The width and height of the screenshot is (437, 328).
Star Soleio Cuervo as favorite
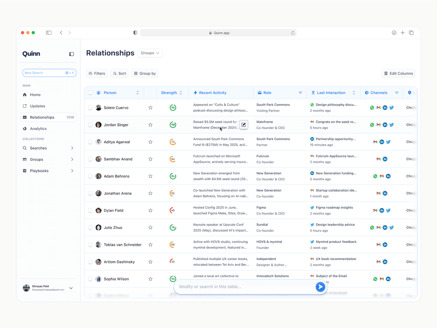click(150, 108)
